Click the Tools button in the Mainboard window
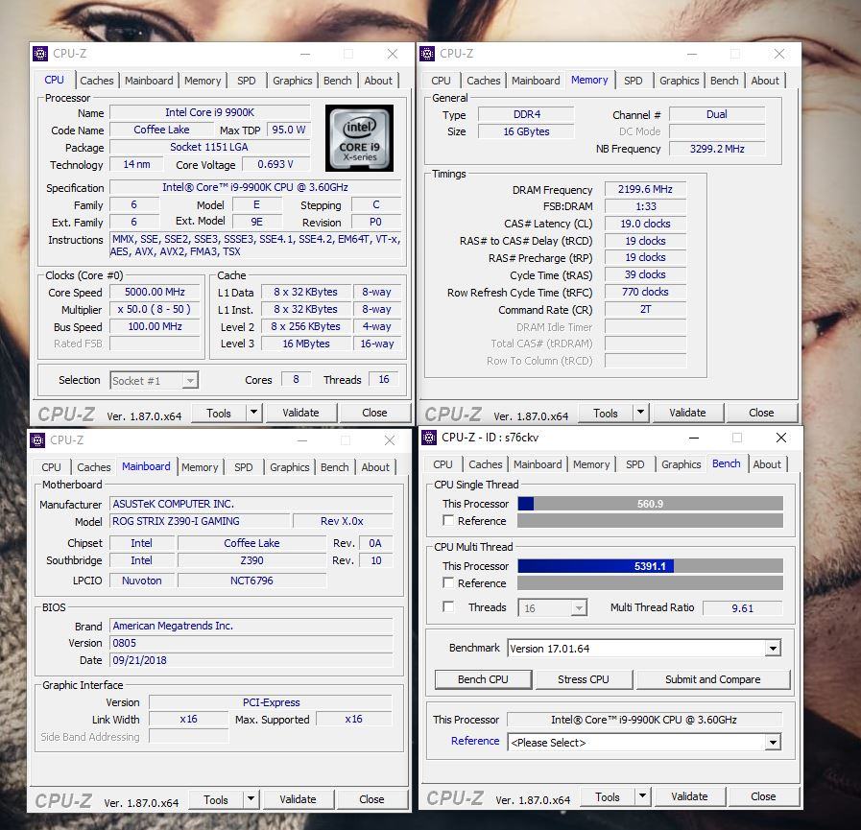Screen dimensions: 861x830 (216, 799)
